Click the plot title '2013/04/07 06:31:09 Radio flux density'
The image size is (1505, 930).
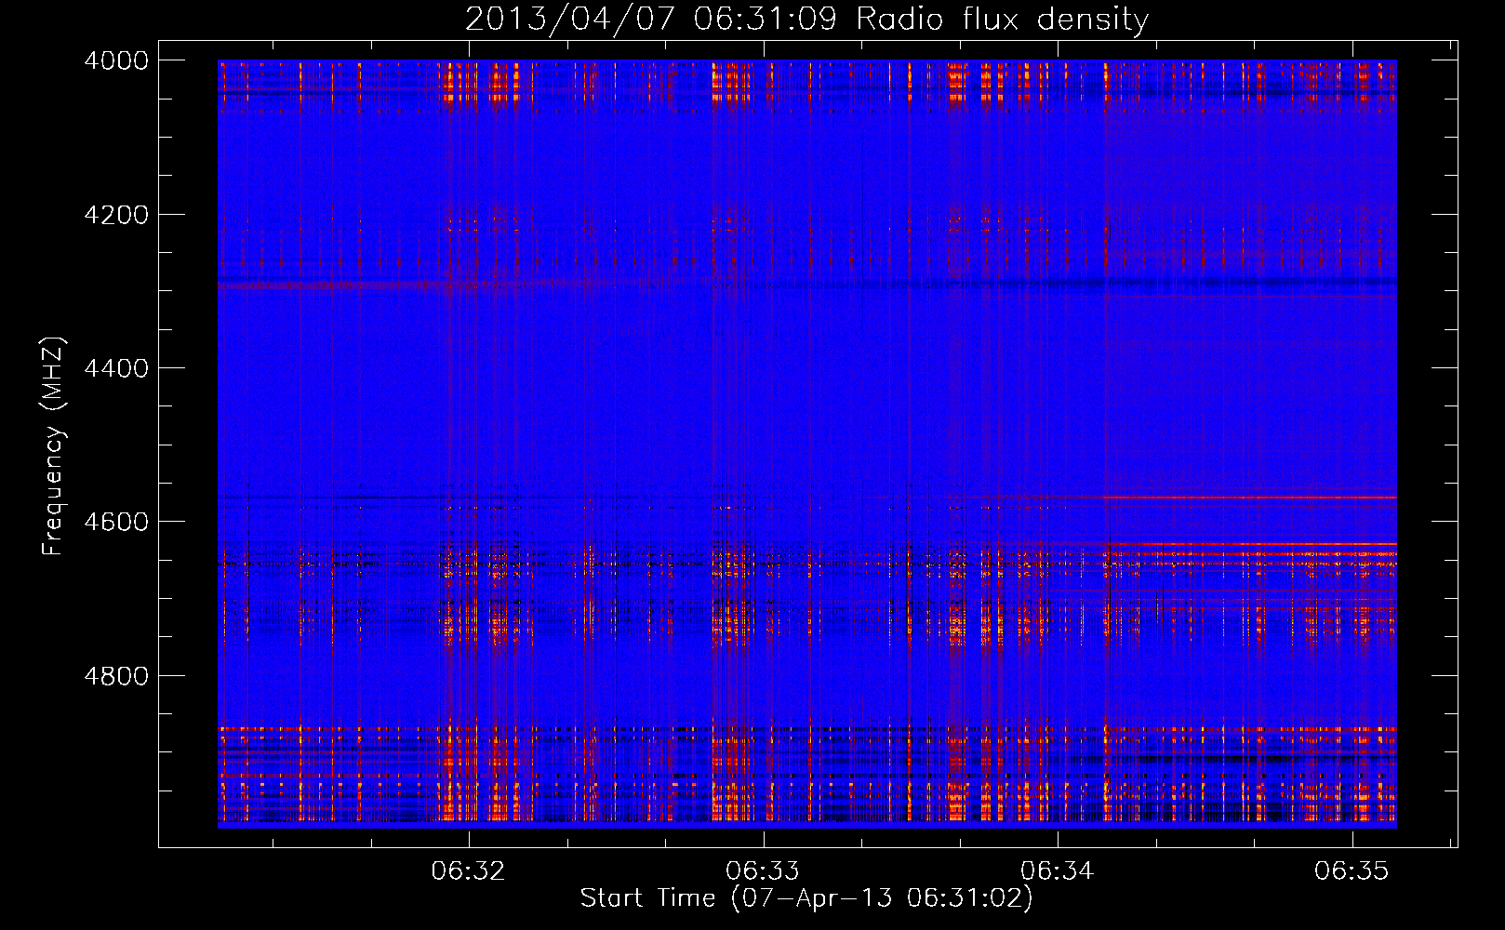coord(806,20)
